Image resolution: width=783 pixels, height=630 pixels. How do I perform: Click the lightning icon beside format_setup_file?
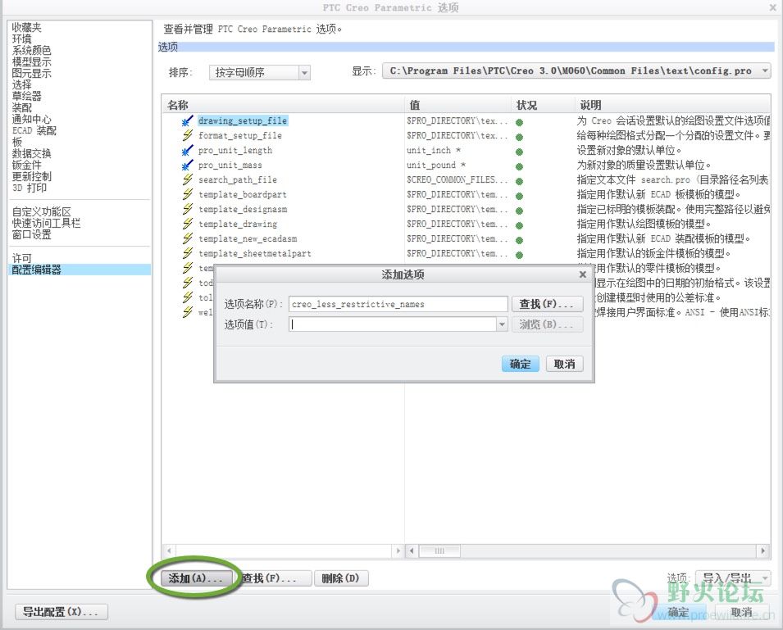point(187,135)
